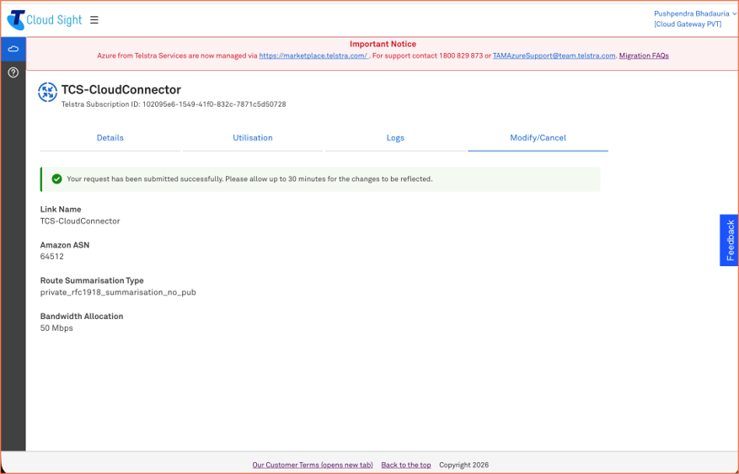Select the Modify/Cancel tab
739x474 pixels.
click(538, 138)
